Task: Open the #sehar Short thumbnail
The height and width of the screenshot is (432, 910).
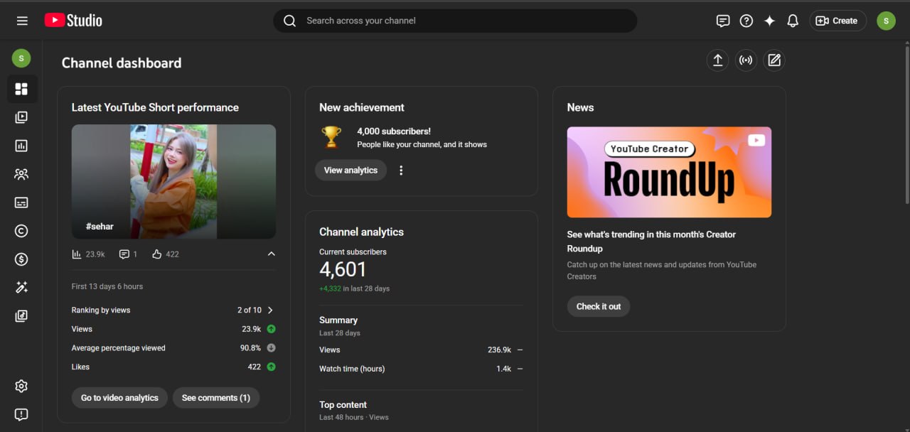Action: 173,182
